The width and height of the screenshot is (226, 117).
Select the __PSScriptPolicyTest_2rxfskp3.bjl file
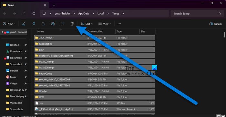pos(95,109)
